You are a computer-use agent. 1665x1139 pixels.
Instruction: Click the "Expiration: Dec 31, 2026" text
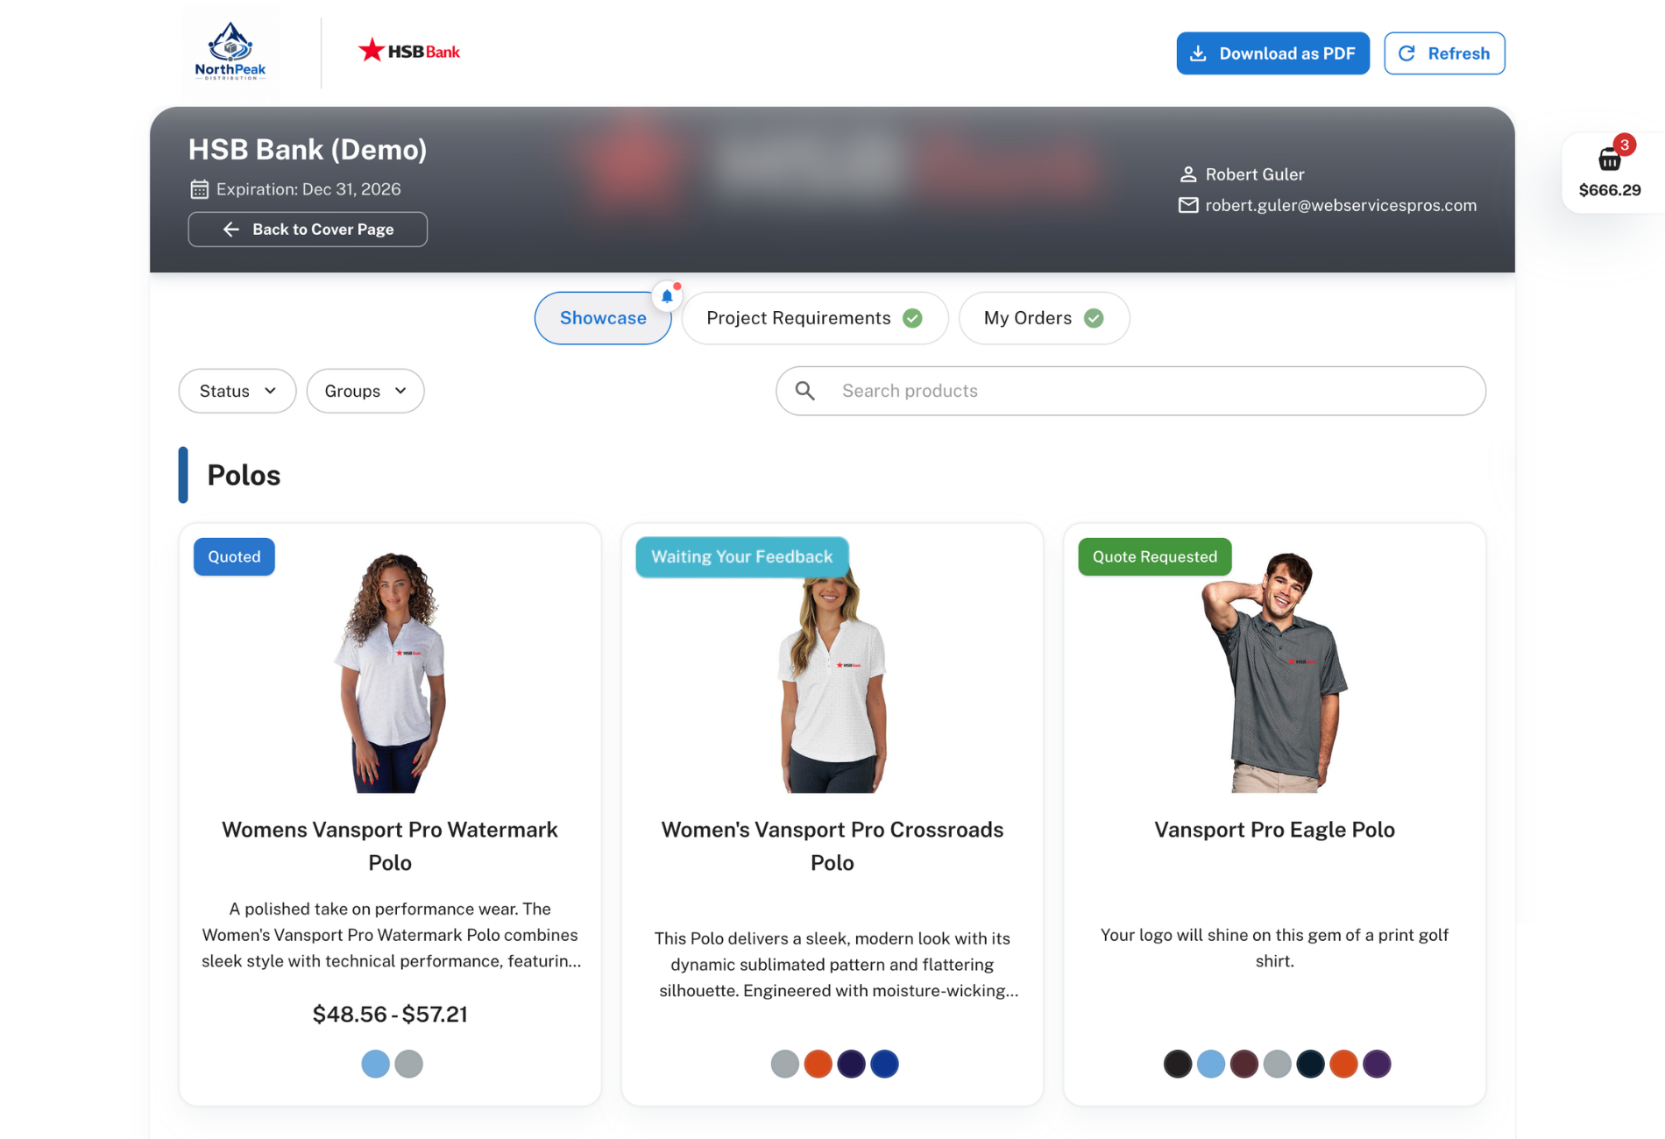tap(308, 189)
